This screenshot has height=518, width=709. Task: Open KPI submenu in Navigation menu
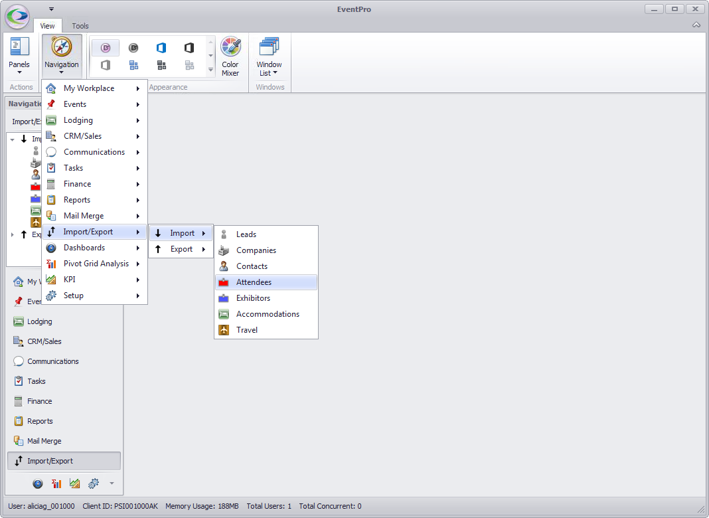(x=95, y=279)
